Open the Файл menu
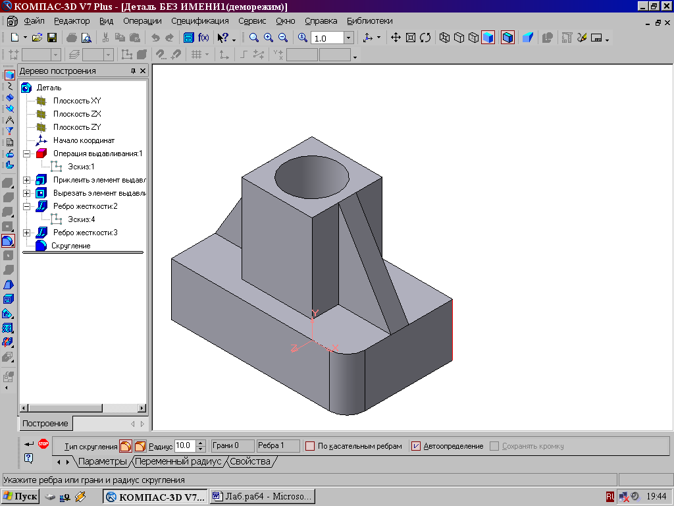The width and height of the screenshot is (674, 506). (34, 20)
